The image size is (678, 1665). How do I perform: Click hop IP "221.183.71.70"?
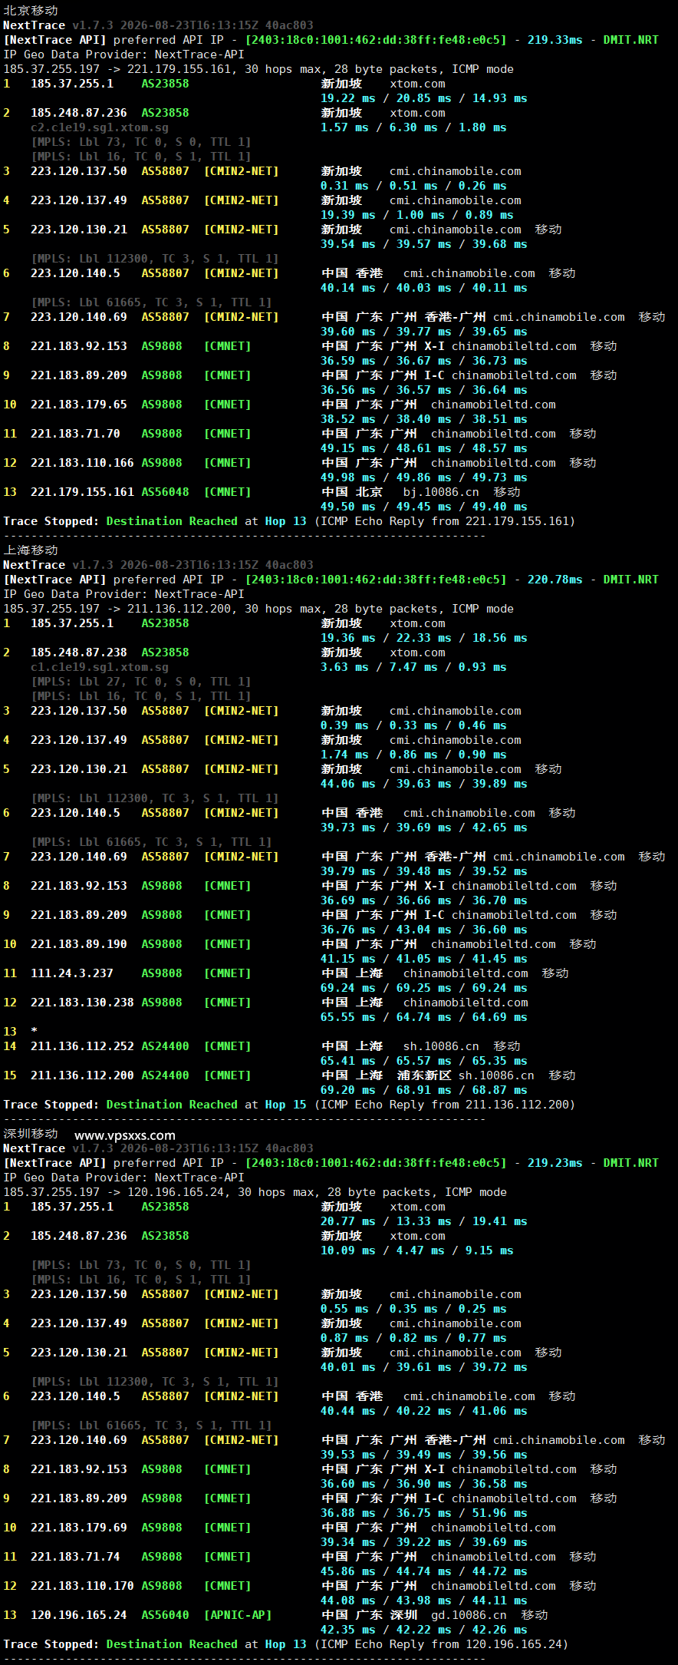tap(75, 434)
